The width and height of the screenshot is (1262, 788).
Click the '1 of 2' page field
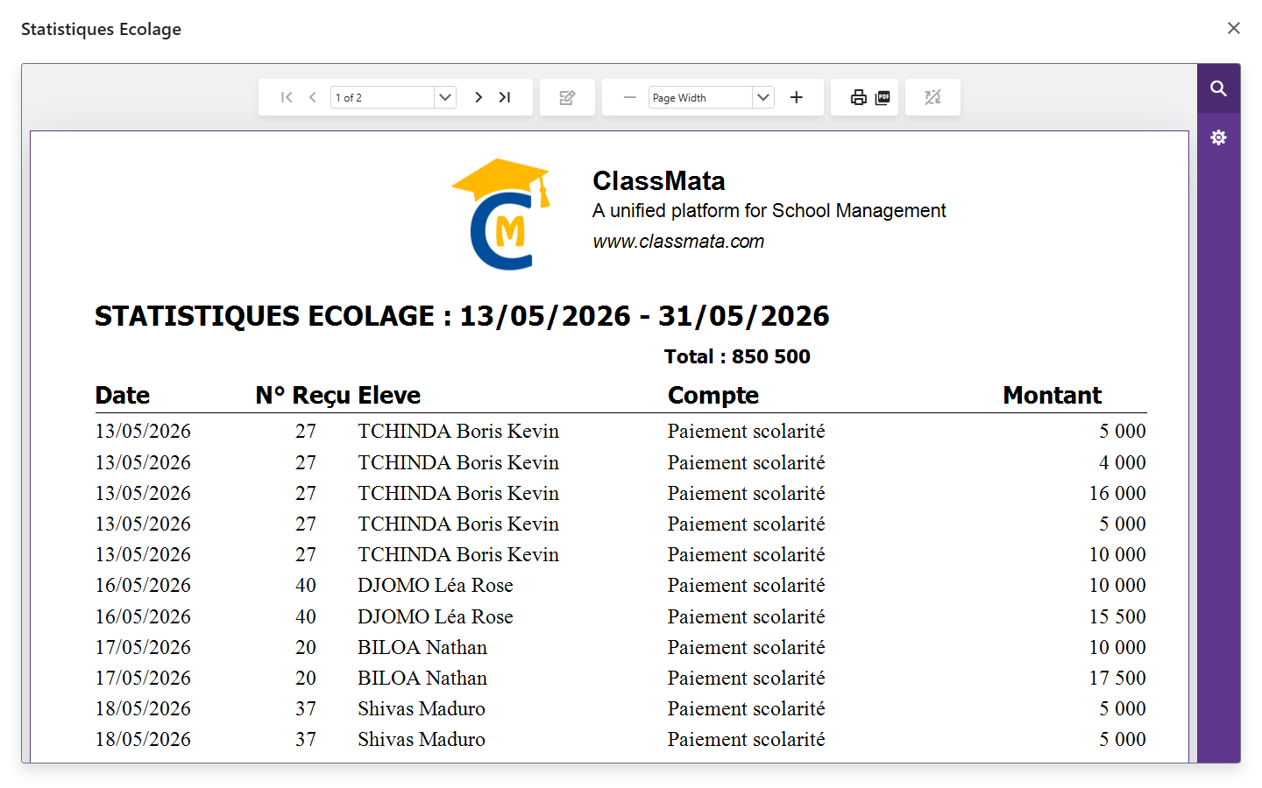382,97
